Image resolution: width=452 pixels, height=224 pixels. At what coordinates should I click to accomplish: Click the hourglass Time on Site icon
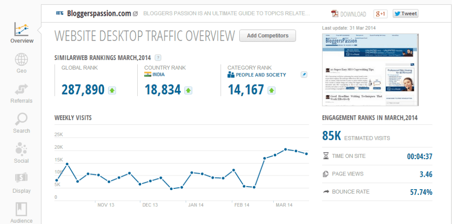click(x=326, y=156)
